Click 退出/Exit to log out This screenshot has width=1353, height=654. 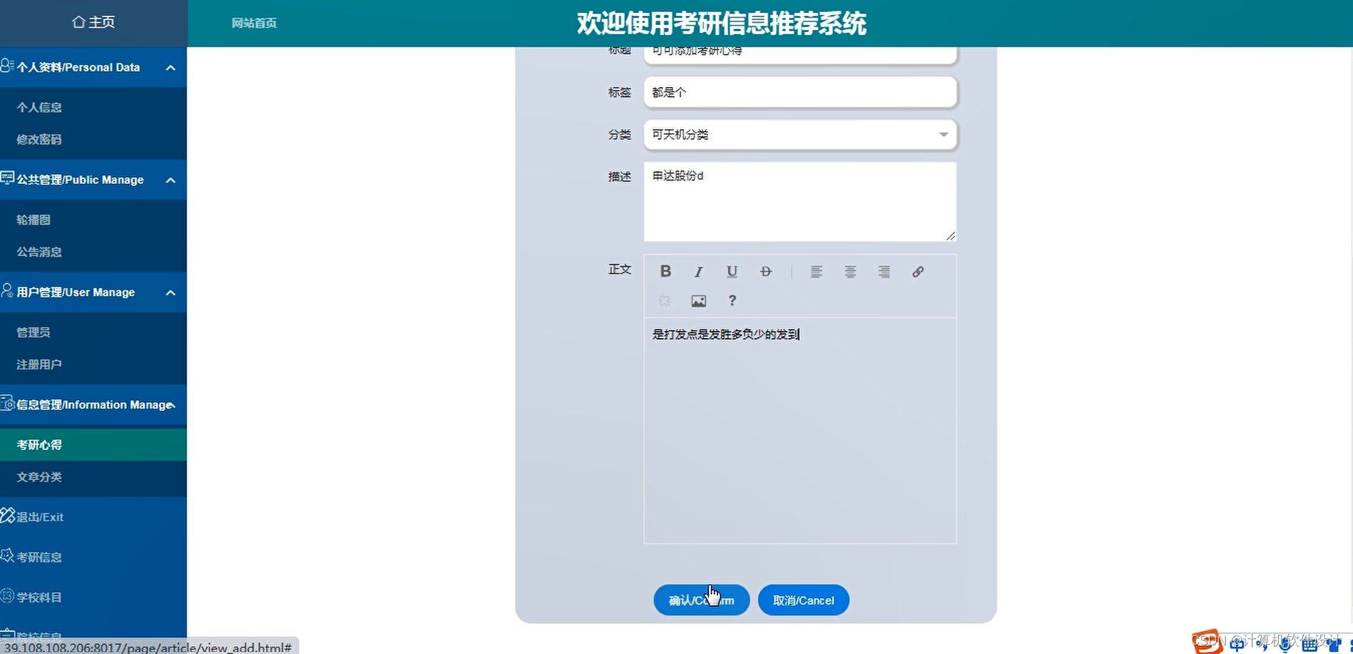(x=40, y=517)
